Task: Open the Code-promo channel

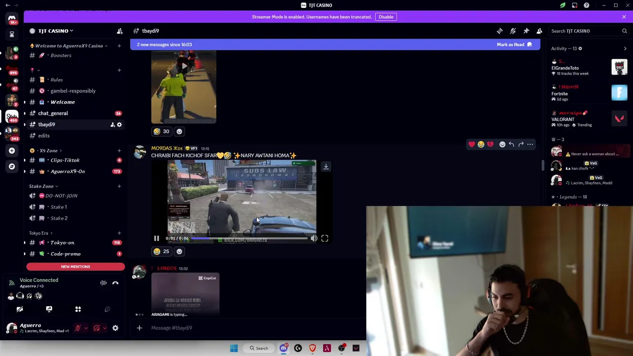Action: coord(76,254)
